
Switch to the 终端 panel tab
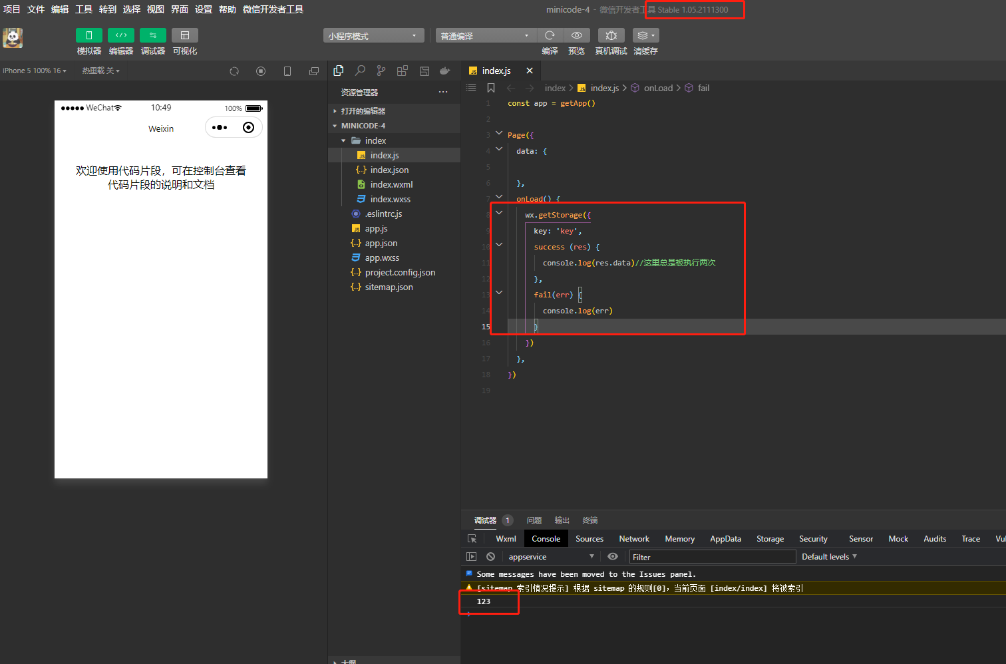point(590,520)
